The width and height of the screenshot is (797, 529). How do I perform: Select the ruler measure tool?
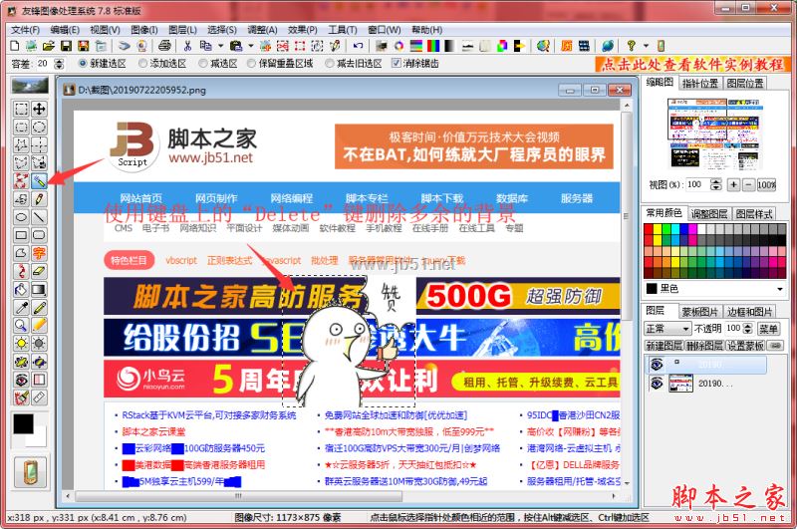pos(39,397)
